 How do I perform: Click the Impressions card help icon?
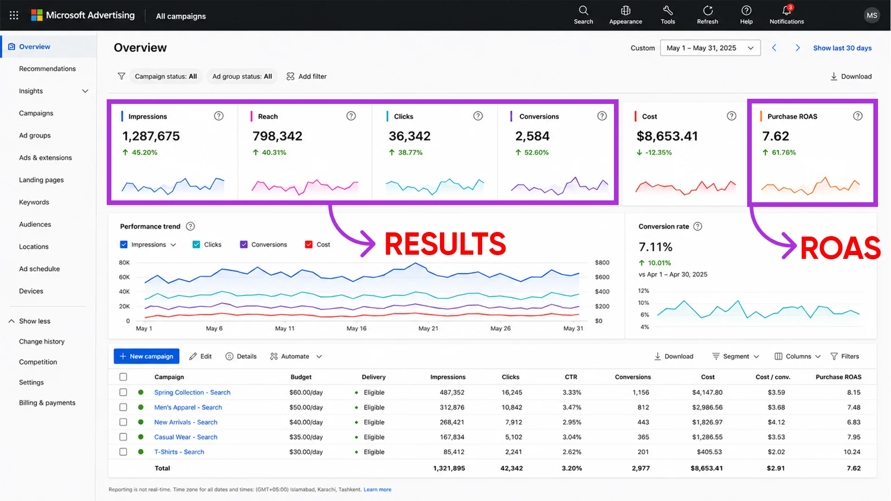(x=219, y=116)
